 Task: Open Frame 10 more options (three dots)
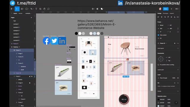click(x=178, y=43)
